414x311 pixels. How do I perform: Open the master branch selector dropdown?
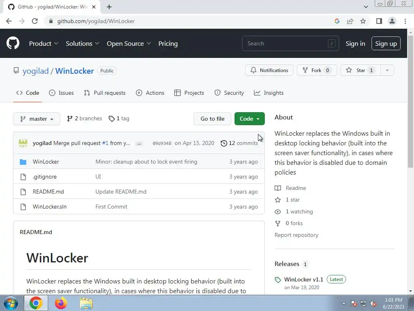(36, 119)
